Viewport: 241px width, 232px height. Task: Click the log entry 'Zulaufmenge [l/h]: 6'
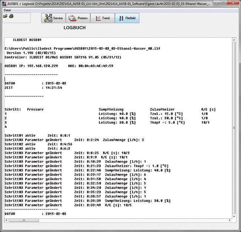pos(125,175)
